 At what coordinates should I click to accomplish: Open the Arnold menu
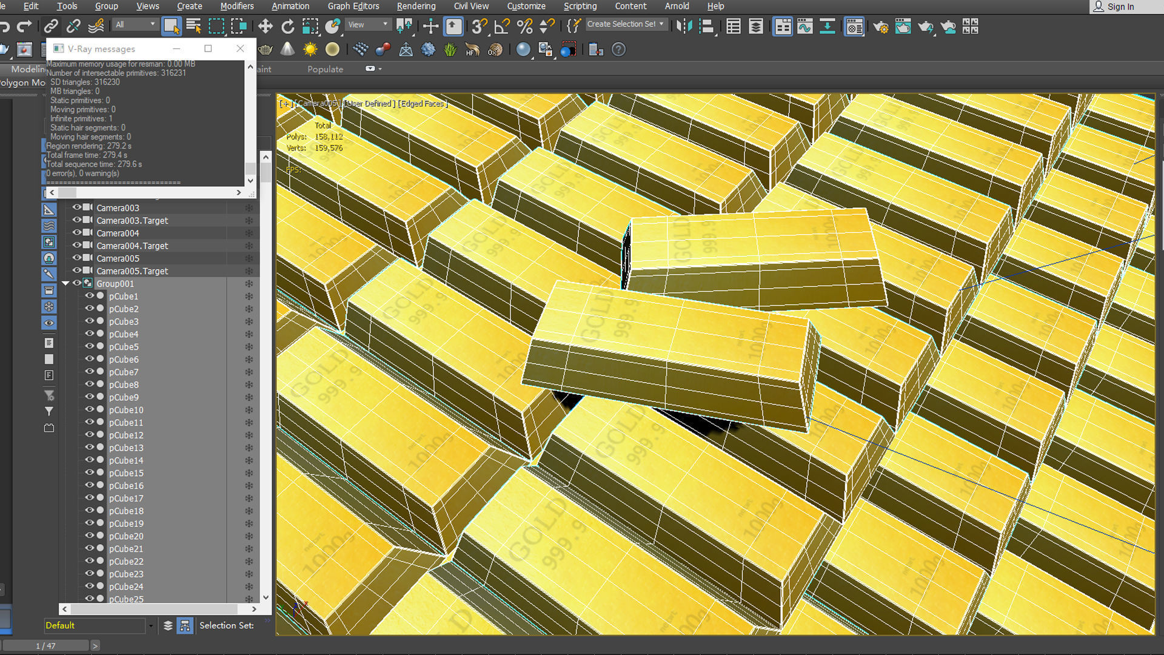click(x=677, y=6)
